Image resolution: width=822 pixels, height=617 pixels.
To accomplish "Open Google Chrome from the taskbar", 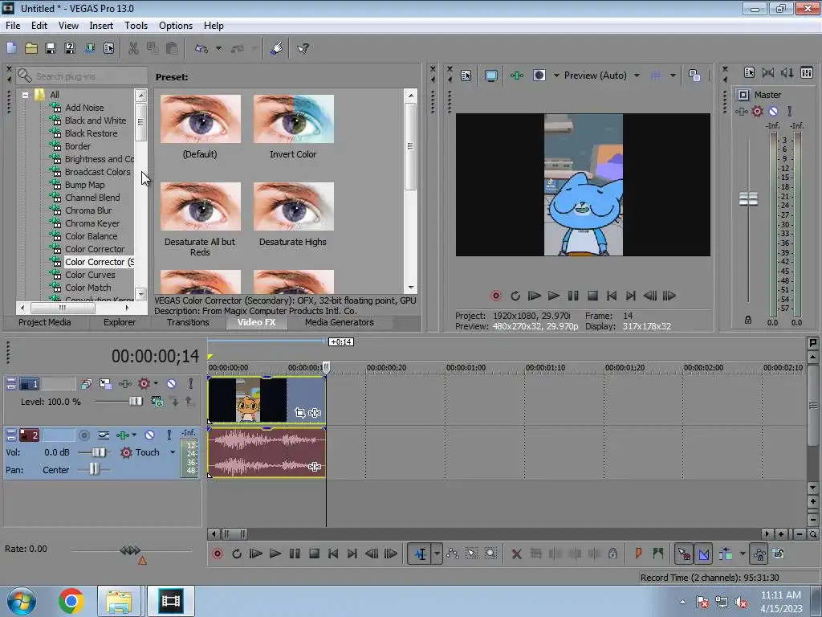I will (71, 600).
